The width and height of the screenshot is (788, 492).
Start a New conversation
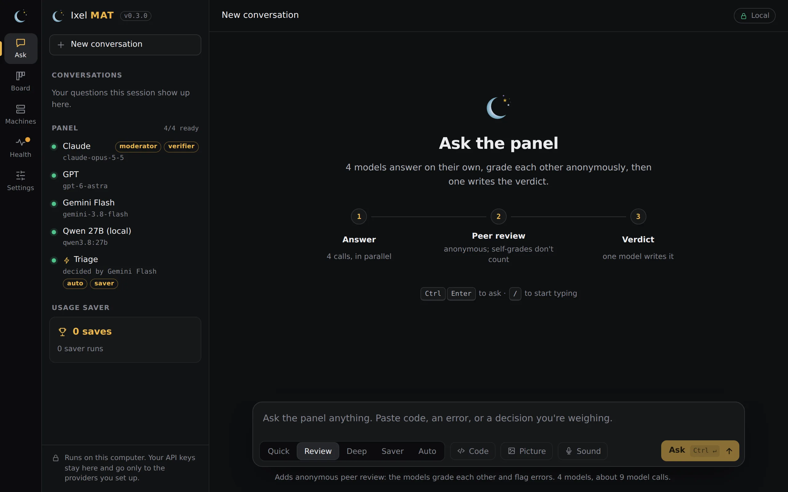coord(125,45)
